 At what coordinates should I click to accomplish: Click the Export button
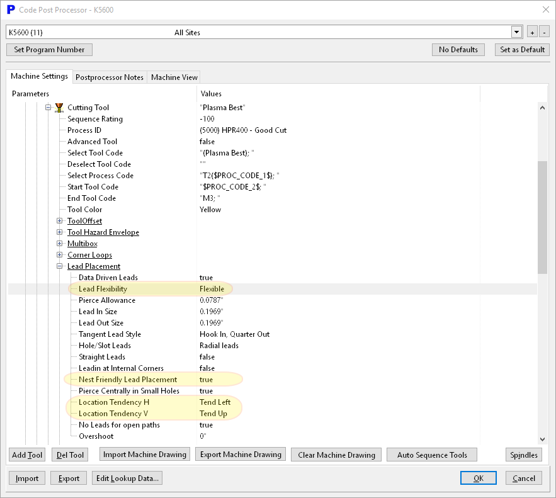pyautogui.click(x=69, y=478)
